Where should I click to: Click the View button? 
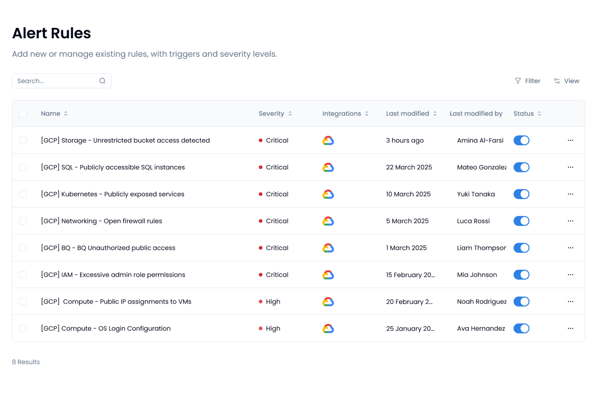(567, 81)
